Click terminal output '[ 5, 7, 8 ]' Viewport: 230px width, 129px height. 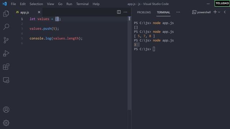click(144, 36)
